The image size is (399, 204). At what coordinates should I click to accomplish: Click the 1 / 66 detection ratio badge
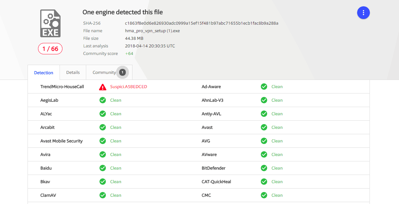50,49
